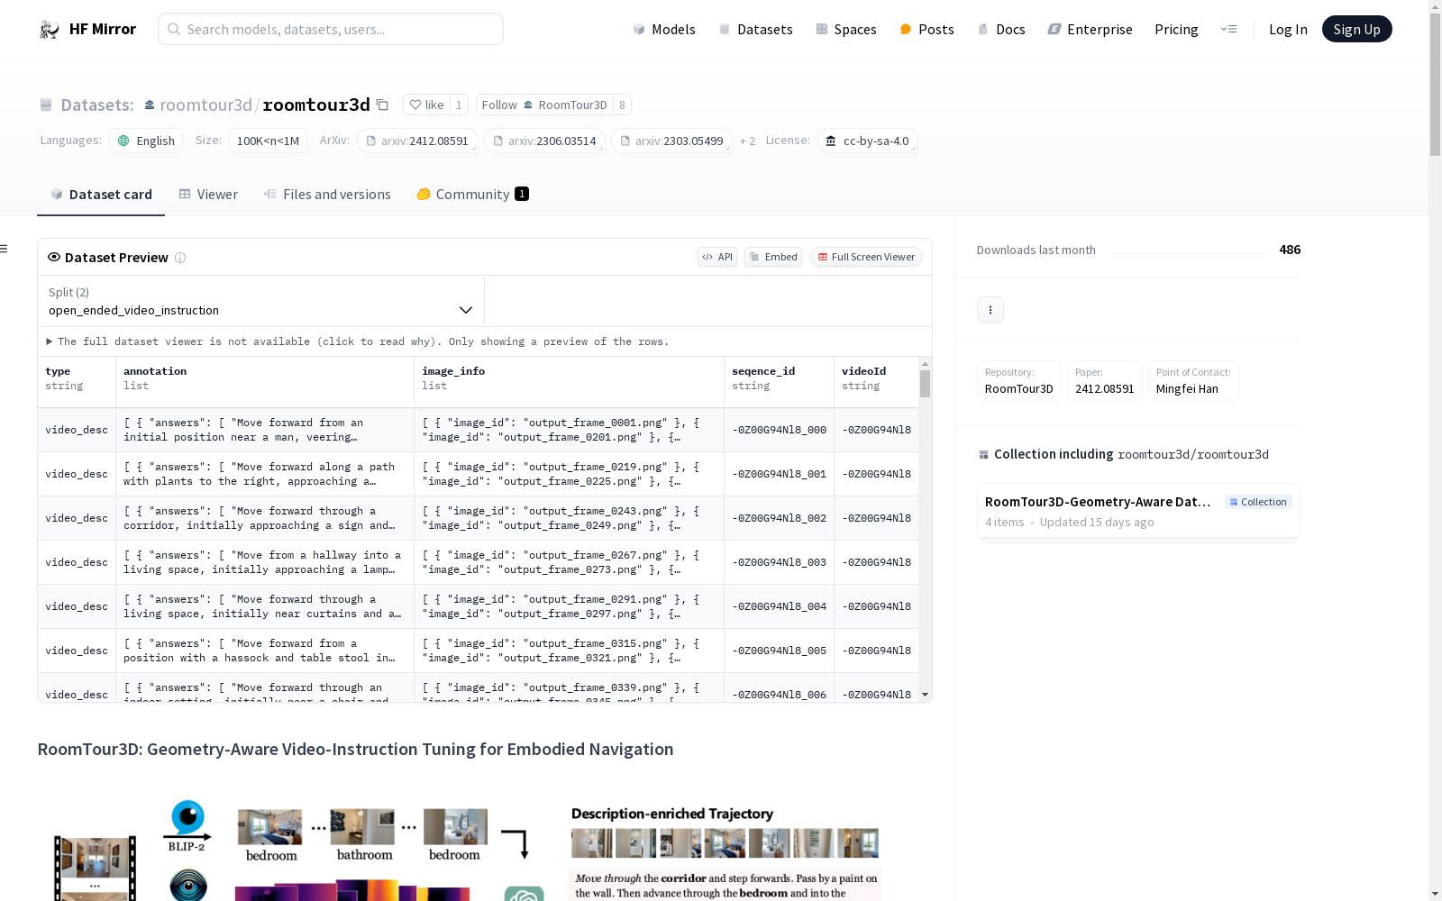This screenshot has height=901, width=1442.
Task: Switch to the Dataset card tab
Action: tap(101, 194)
